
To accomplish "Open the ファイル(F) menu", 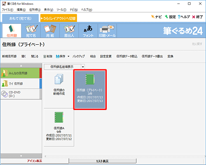I will coord(7,10).
